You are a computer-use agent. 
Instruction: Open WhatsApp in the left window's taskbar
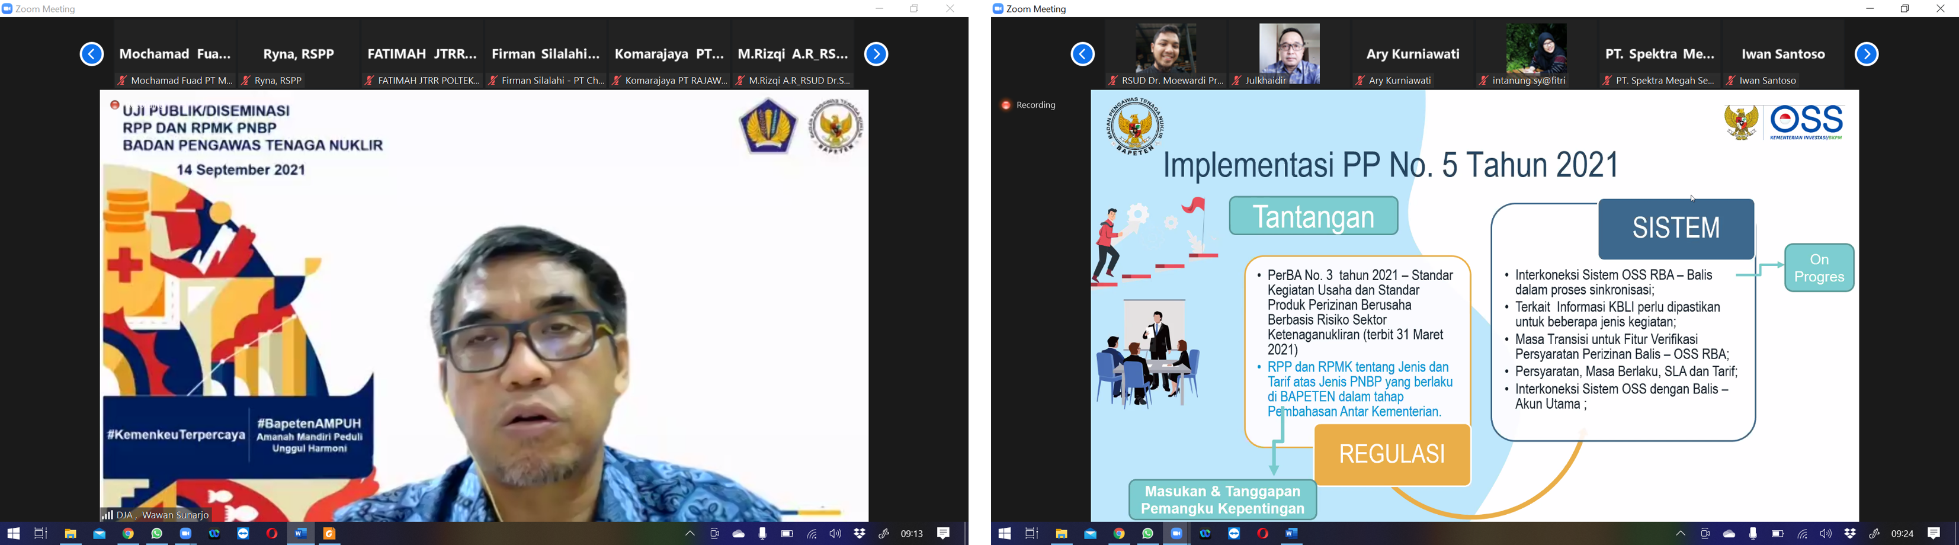coord(158,534)
